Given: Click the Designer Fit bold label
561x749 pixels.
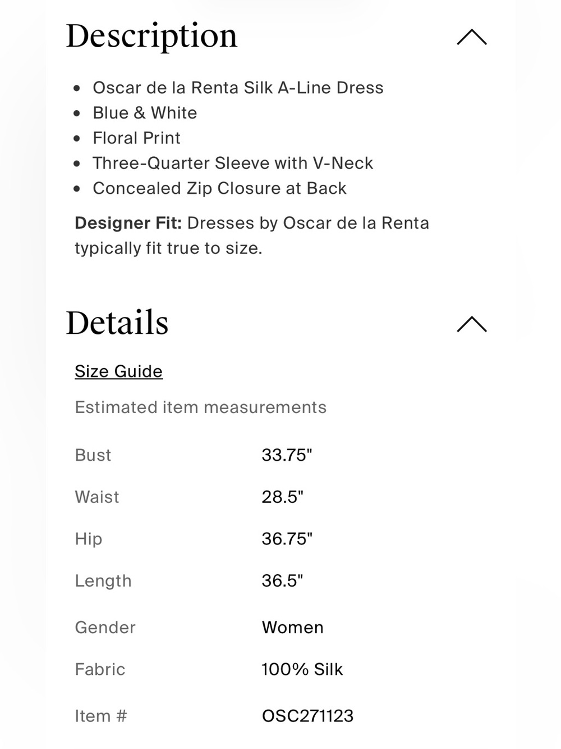Looking at the screenshot, I should pos(128,223).
